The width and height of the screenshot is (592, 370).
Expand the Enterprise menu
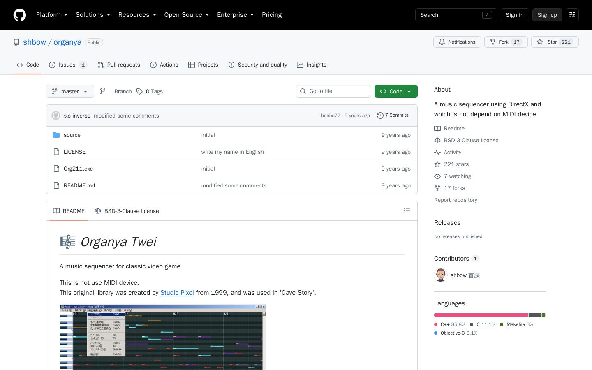coord(236,15)
